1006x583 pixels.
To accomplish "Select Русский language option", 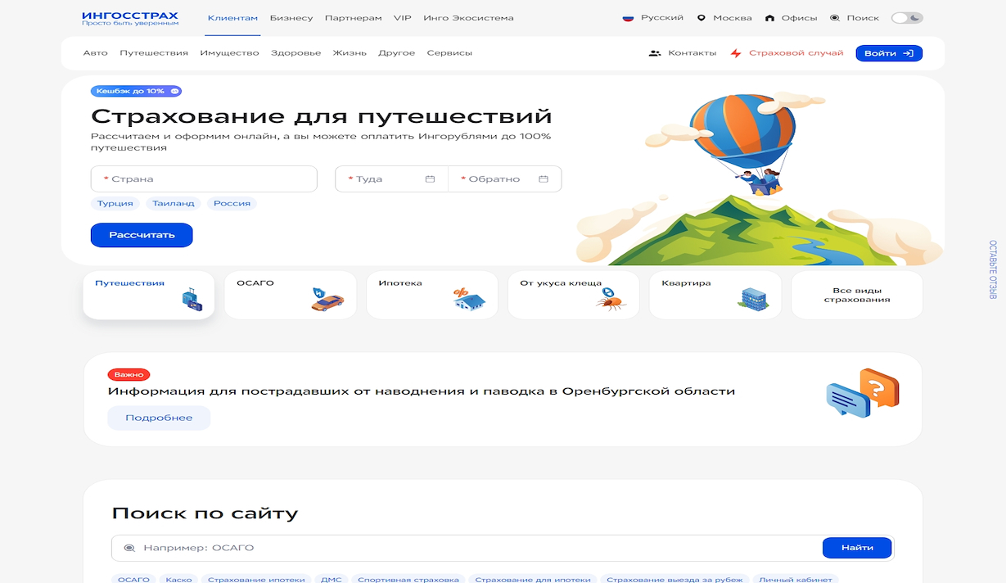I will click(x=661, y=18).
